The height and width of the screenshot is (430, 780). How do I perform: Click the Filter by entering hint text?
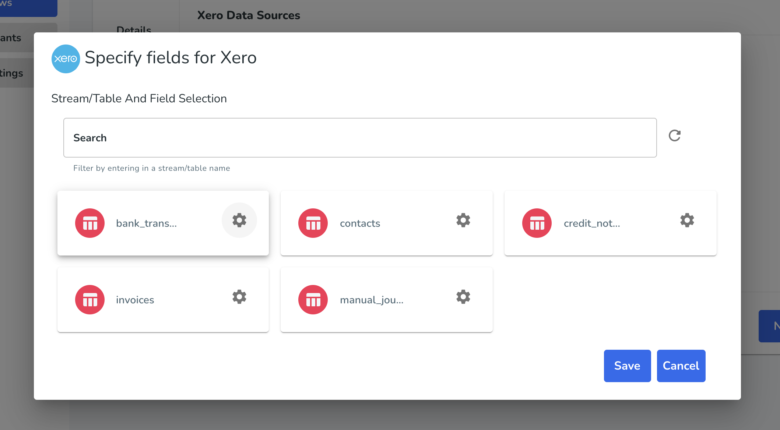151,168
